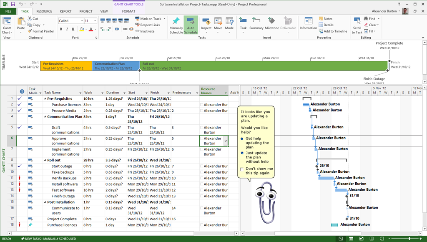Mark task 0% complete
The image size is (427, 242).
tap(103, 20)
